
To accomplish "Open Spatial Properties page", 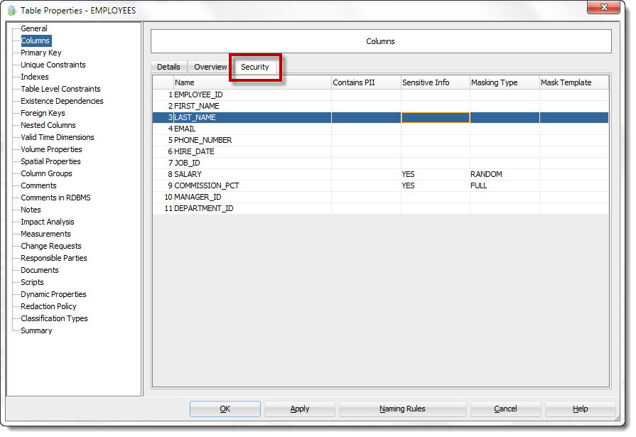I will [50, 161].
